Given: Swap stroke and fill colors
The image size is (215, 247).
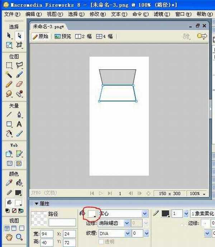Looking at the screenshot, I should [21, 211].
